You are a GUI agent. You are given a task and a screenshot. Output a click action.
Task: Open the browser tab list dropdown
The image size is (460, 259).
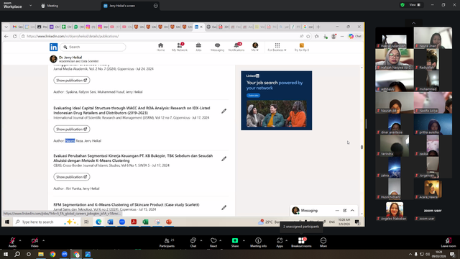[6, 27]
